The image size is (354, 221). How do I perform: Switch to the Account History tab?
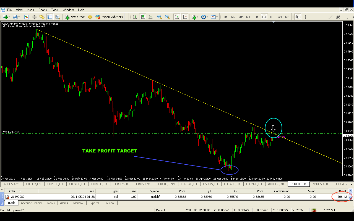[31, 203]
